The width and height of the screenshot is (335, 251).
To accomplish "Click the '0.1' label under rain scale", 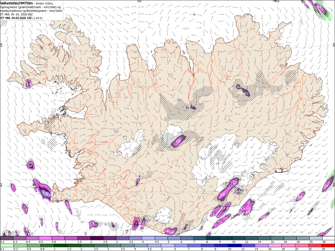I will (x=2, y=249).
